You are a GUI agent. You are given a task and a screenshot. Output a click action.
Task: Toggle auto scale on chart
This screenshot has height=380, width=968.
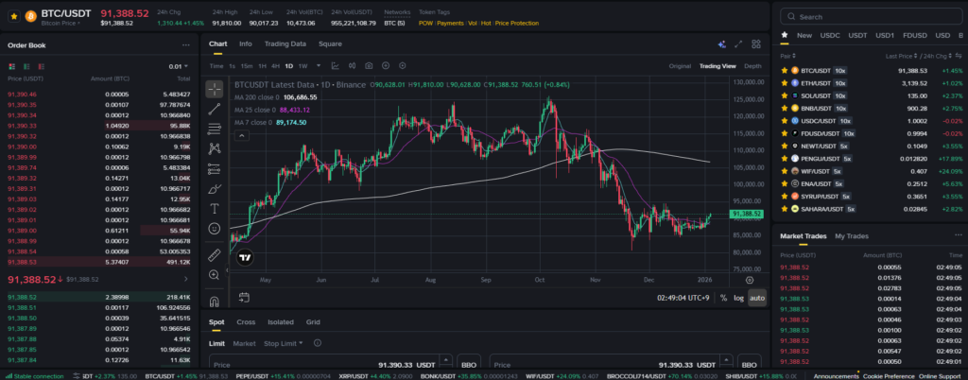(x=756, y=298)
